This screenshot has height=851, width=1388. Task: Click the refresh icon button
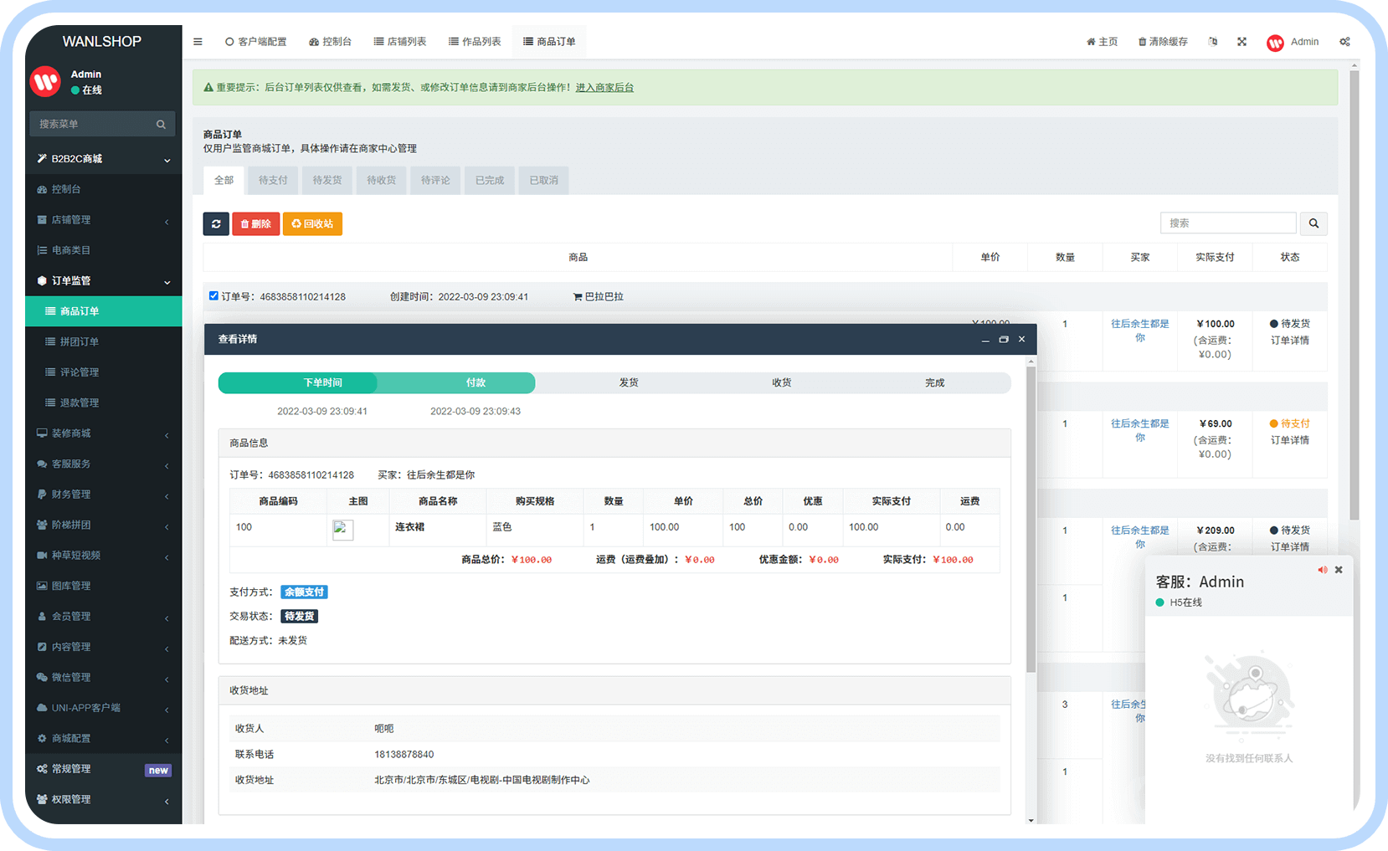(216, 224)
